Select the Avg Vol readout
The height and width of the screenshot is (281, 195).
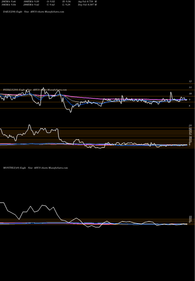pos(87,2)
